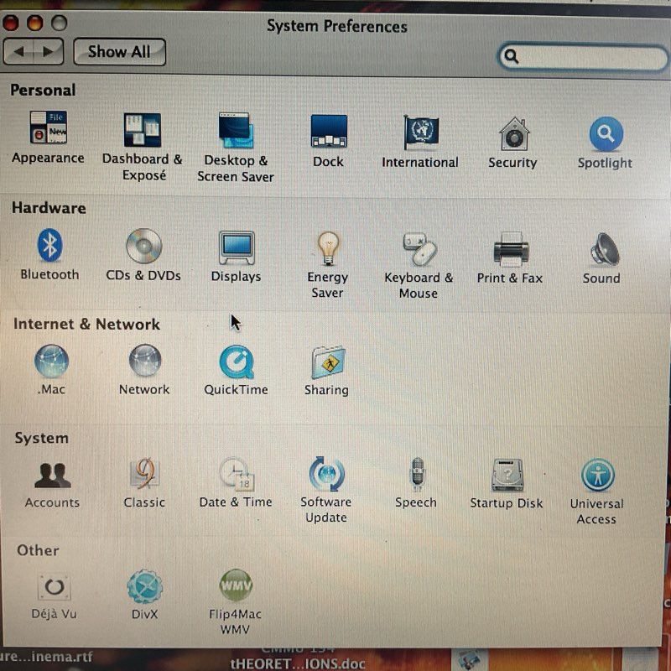
Task: Open Keyboard & Mouse preferences
Action: 419,250
